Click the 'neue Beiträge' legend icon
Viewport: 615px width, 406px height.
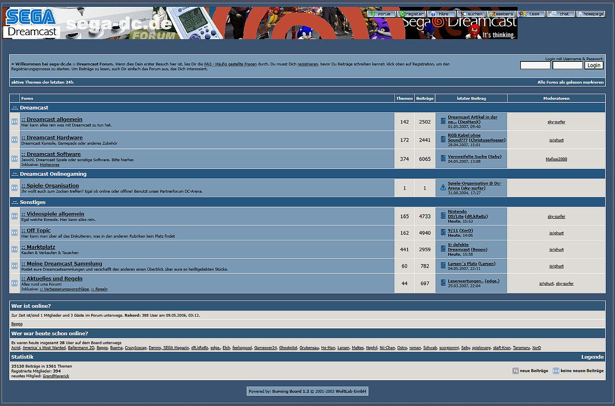[x=515, y=371]
